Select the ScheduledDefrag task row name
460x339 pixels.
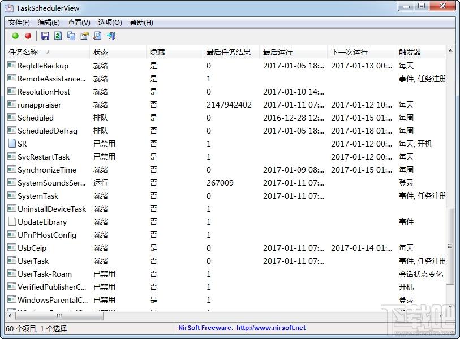(x=48, y=131)
